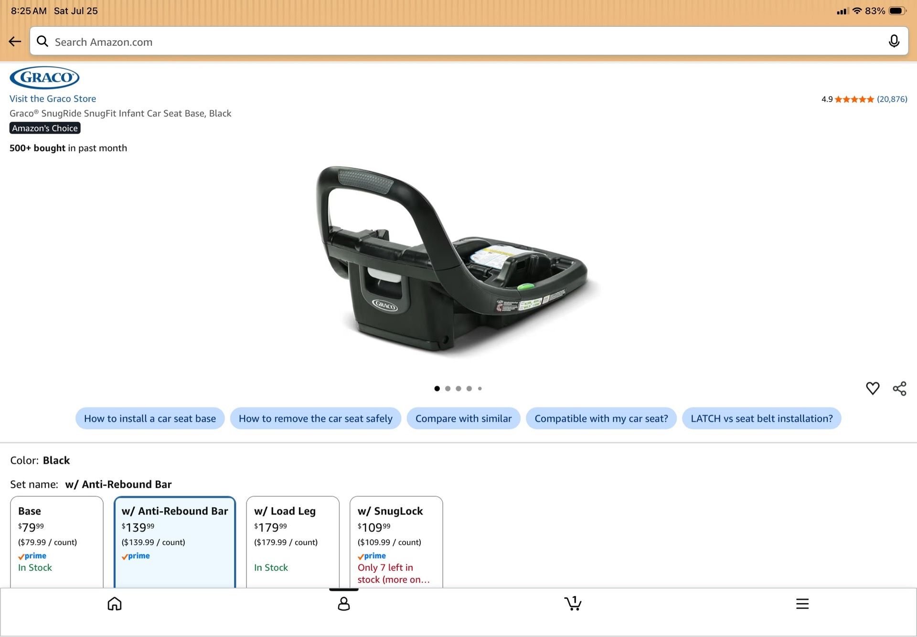Tap 'LATCH vs seat belt installation?' chip
The image size is (917, 637).
pyautogui.click(x=761, y=418)
